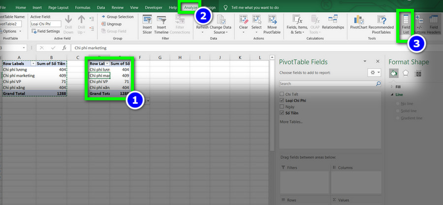The height and width of the screenshot is (205, 443).
Task: Select the No line radio option
Action: (x=398, y=104)
